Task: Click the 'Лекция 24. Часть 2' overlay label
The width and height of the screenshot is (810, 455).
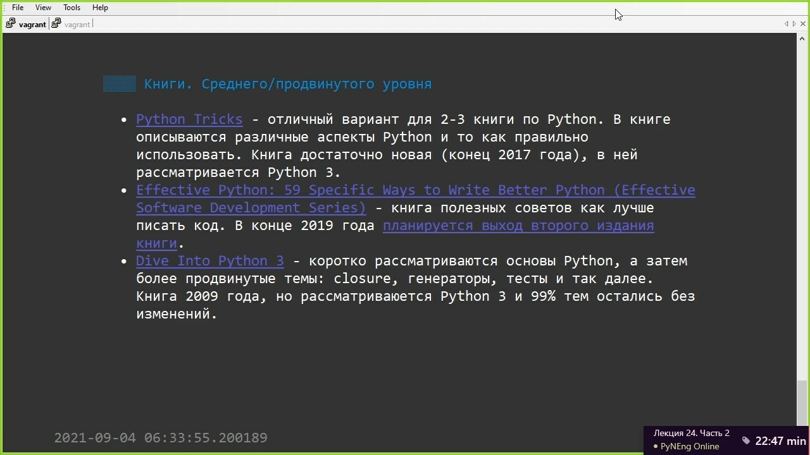Action: tap(692, 434)
